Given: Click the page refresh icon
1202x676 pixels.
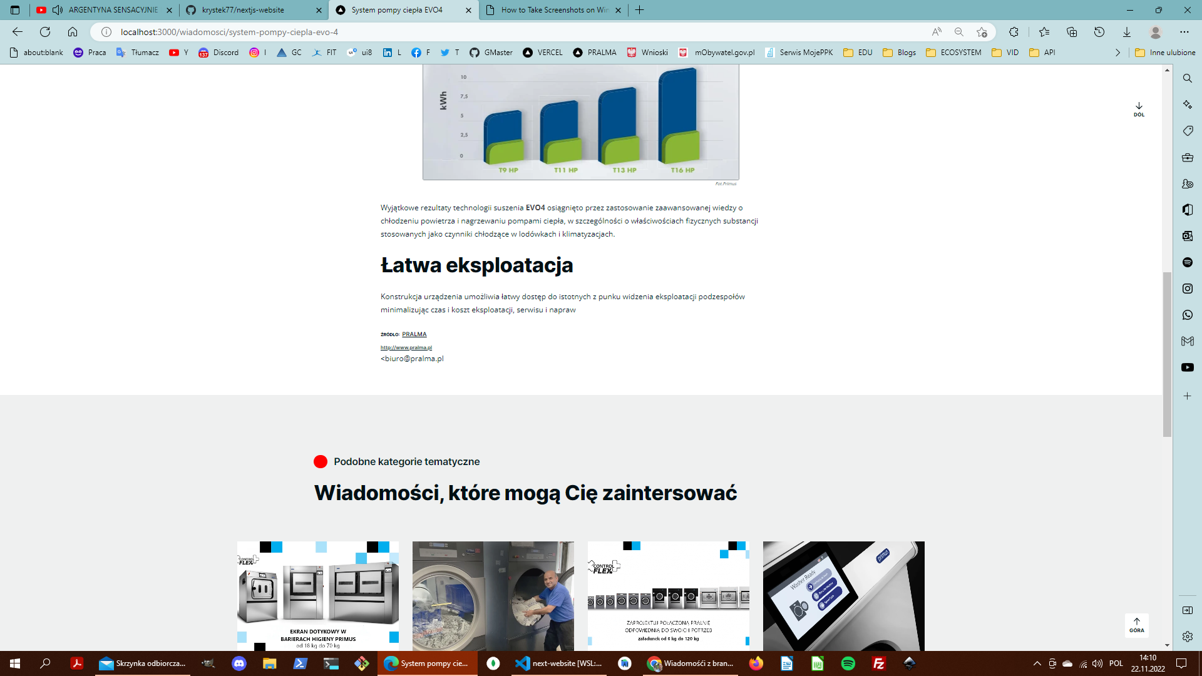Looking at the screenshot, I should pos(45,32).
